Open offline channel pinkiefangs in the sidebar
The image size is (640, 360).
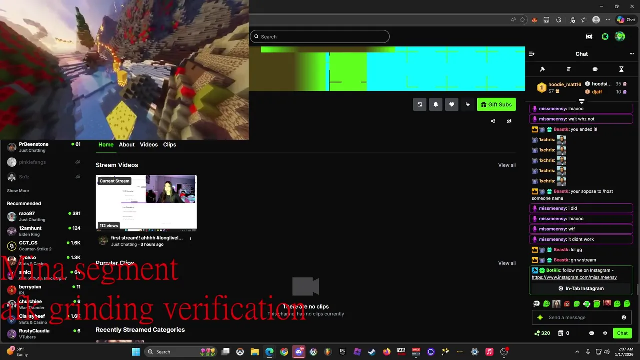[x=44, y=162]
